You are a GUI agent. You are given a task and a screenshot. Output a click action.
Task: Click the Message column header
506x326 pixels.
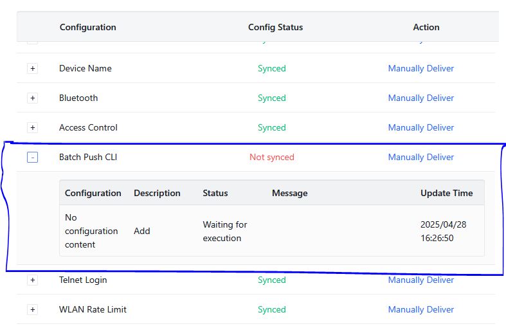tap(289, 193)
